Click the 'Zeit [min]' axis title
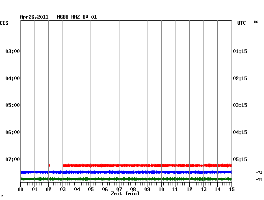 (125, 194)
